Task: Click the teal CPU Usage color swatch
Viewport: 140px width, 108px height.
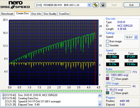Action: [x=107, y=93]
